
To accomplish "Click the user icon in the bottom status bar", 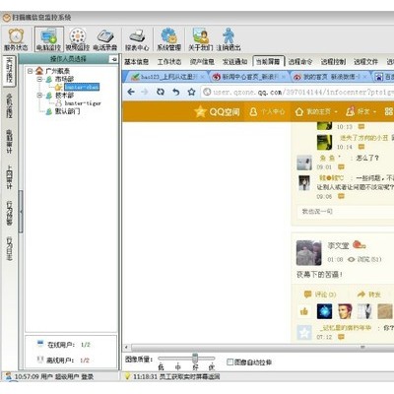I will tap(9, 376).
